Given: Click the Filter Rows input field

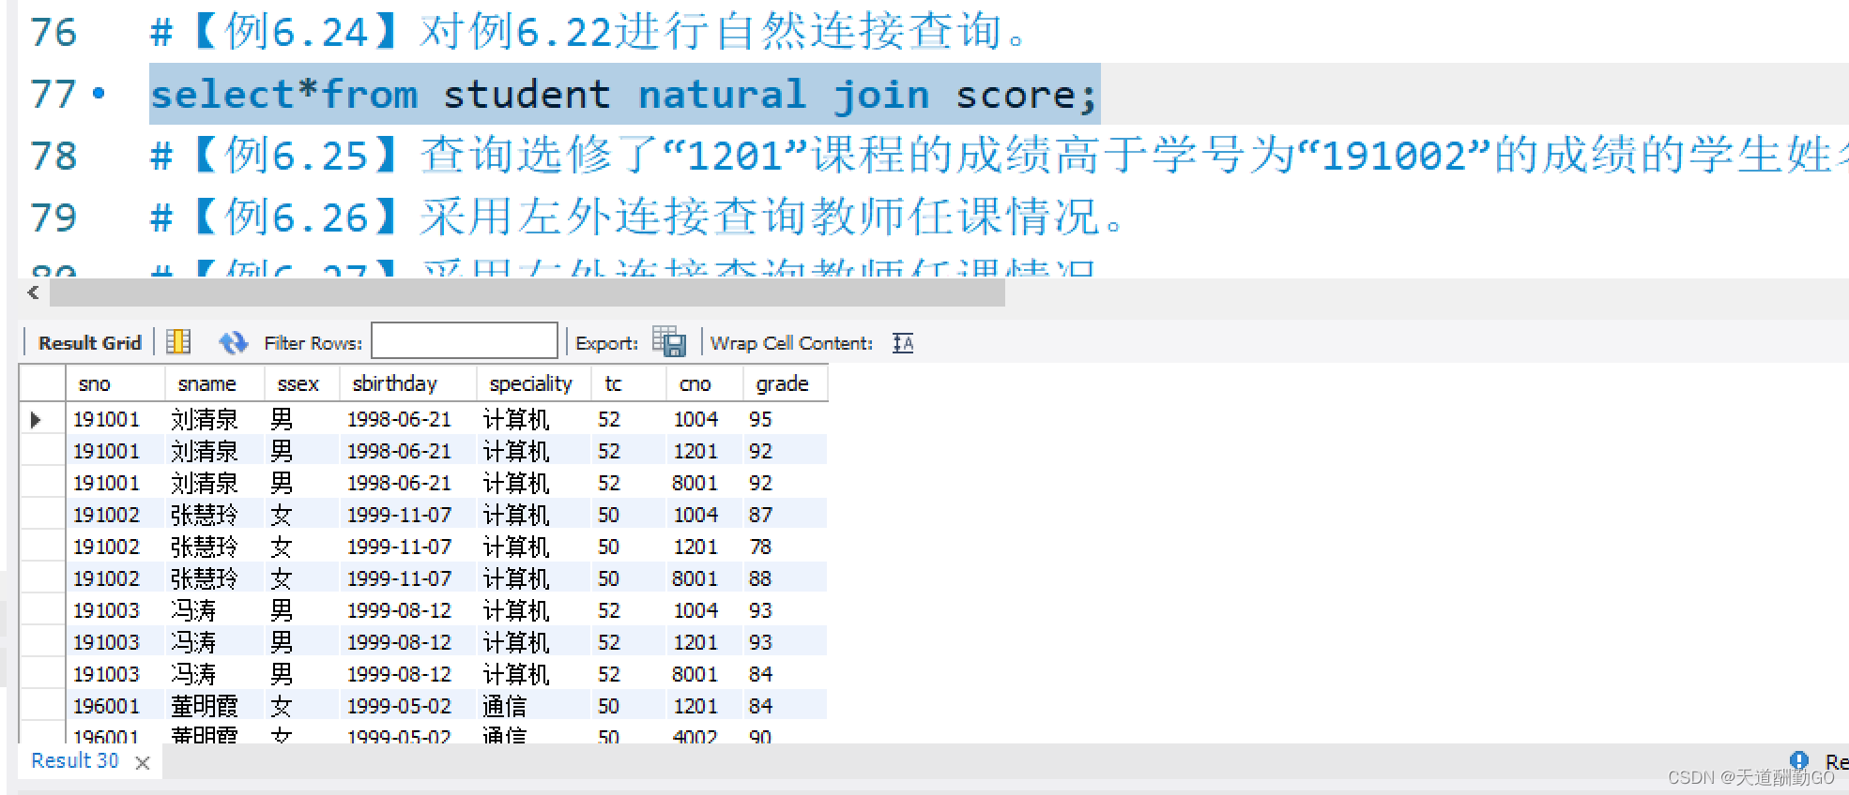Looking at the screenshot, I should (x=465, y=340).
